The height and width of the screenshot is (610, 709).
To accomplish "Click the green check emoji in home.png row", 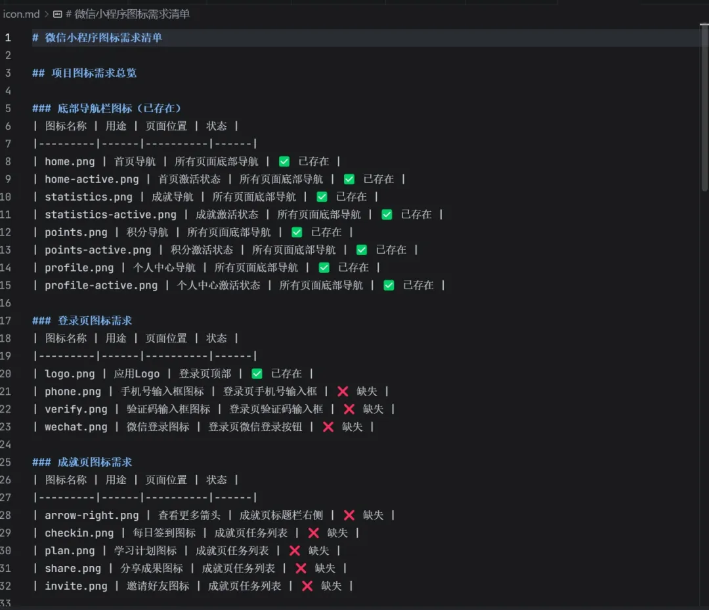I will 284,161.
